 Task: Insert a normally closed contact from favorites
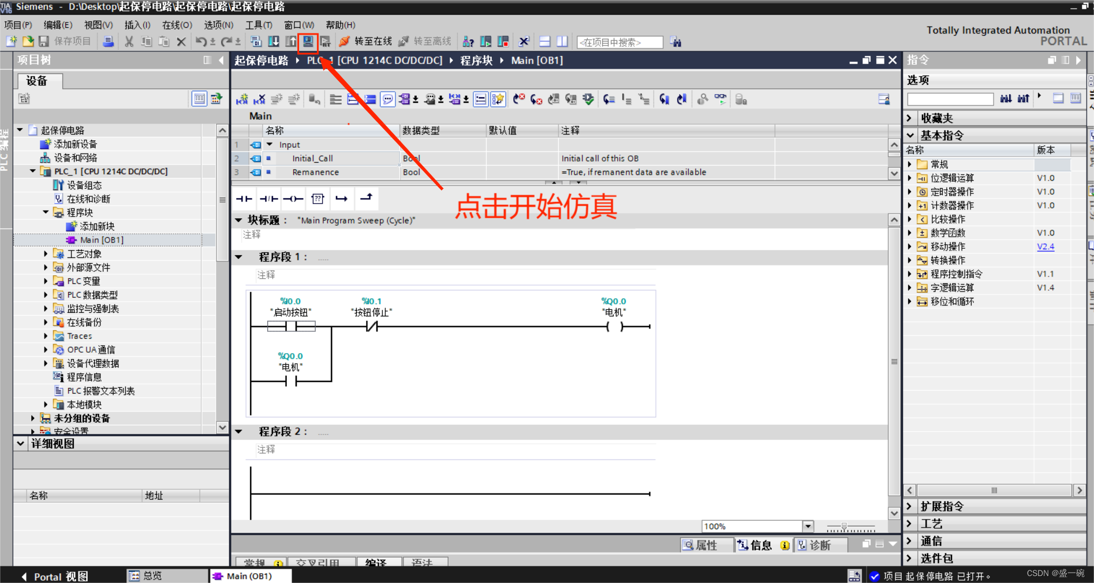point(268,199)
